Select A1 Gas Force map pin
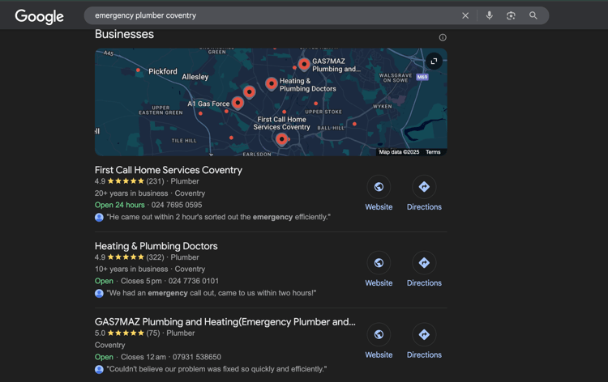 coord(238,103)
